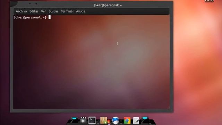Click the joker@personal terminal prompt
The height and width of the screenshot is (125, 222).
(x=30, y=17)
